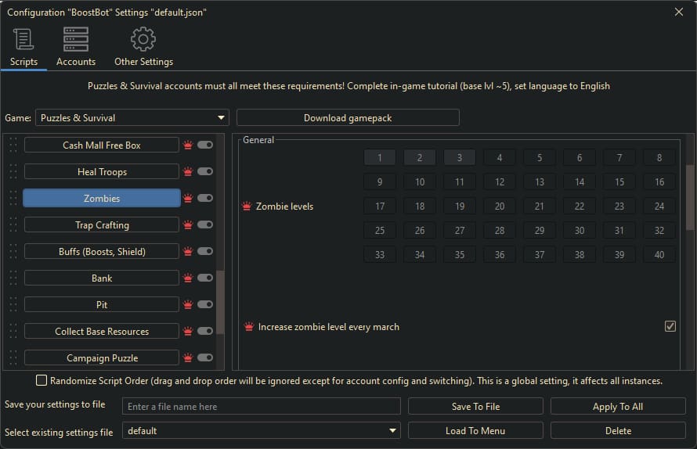The width and height of the screenshot is (697, 449).
Task: Open the Trap Crafting script settings
Action: (x=102, y=225)
